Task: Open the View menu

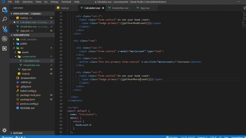Action: 38,2
